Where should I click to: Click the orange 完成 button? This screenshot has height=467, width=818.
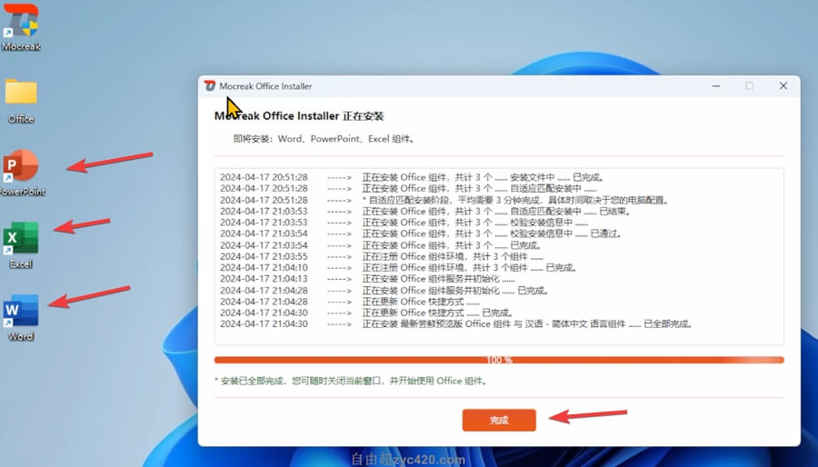(499, 420)
